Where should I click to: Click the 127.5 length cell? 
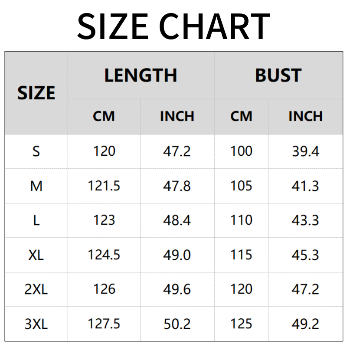[104, 324]
